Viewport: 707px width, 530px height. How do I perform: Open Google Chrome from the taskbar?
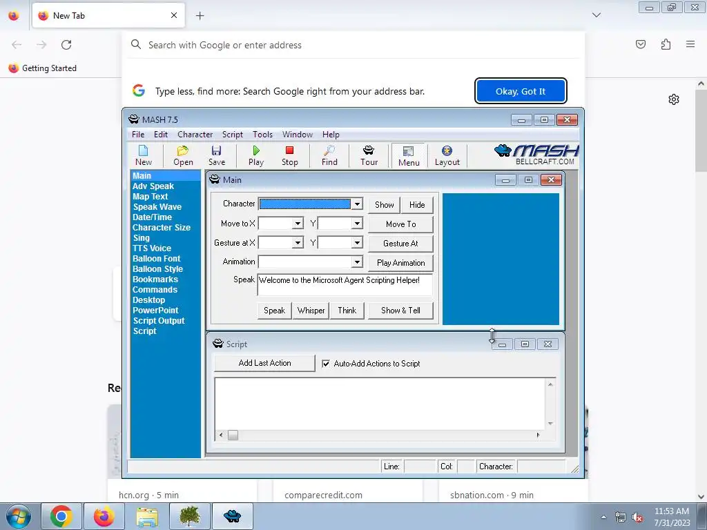61,516
